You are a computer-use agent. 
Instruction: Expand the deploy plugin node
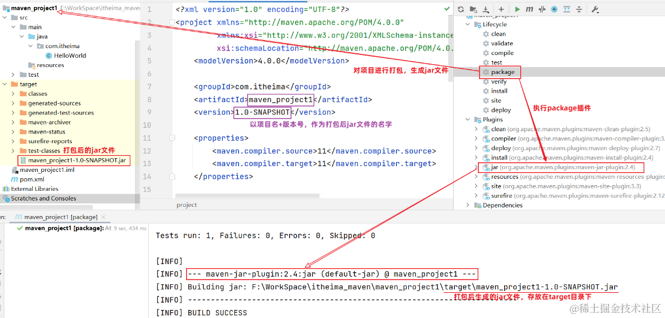tap(477, 148)
